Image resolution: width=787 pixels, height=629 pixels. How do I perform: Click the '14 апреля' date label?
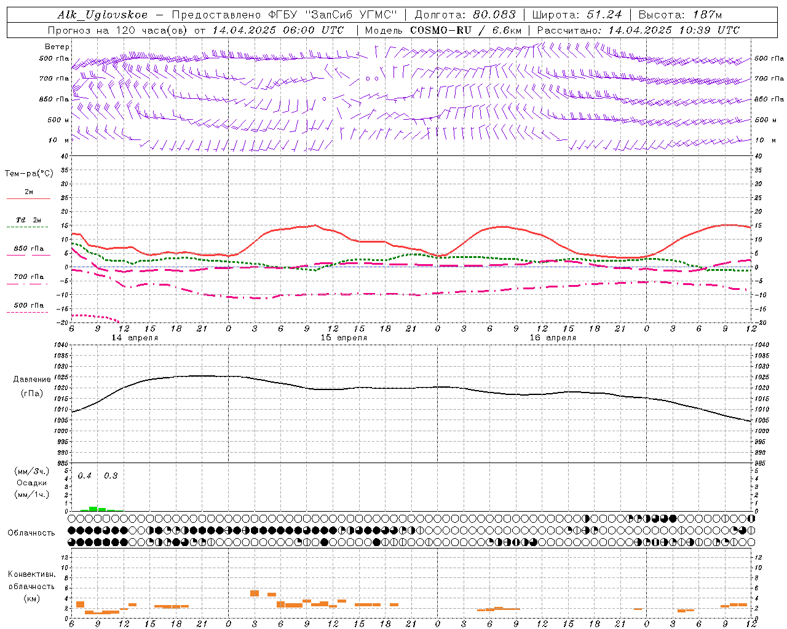click(x=135, y=338)
